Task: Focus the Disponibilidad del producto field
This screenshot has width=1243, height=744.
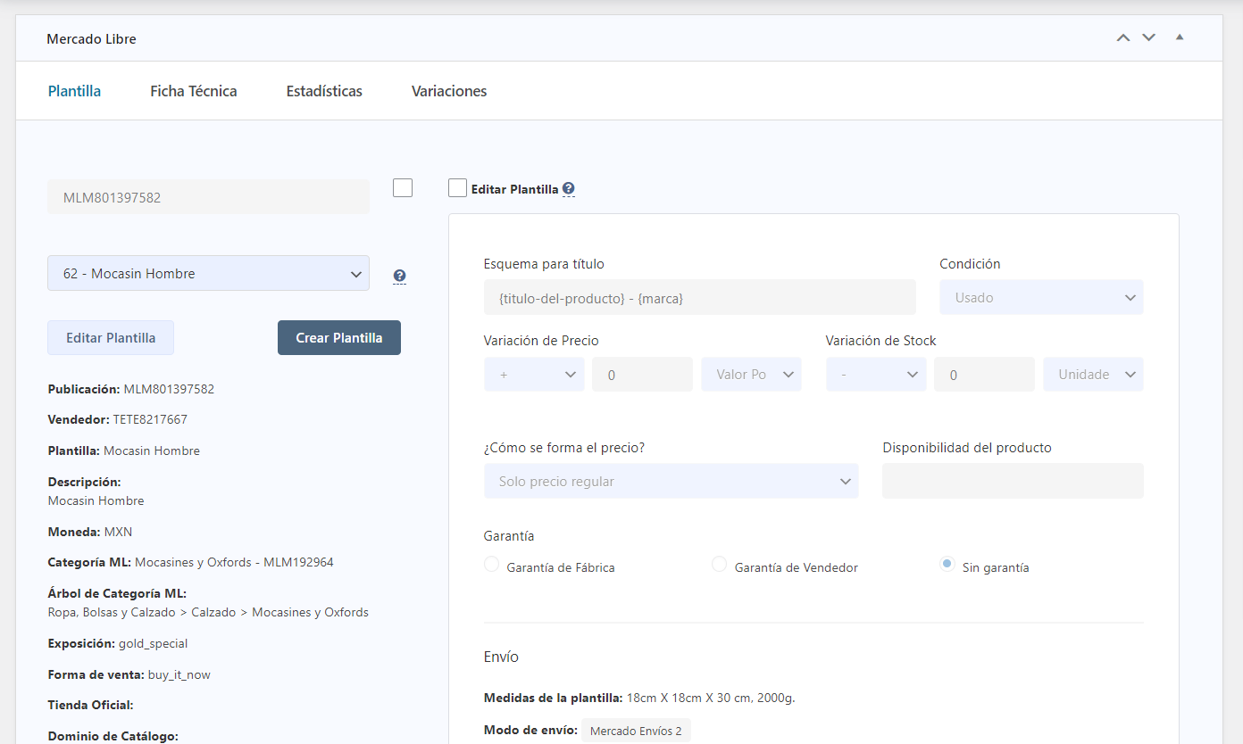Action: click(x=1013, y=481)
